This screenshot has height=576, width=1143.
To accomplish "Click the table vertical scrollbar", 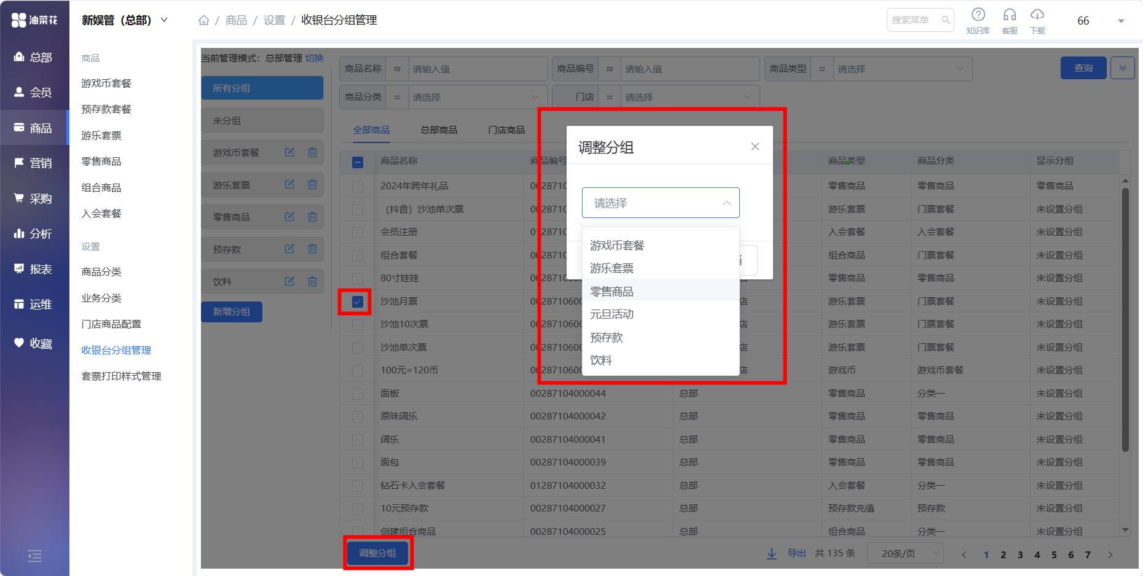I will [x=1125, y=319].
